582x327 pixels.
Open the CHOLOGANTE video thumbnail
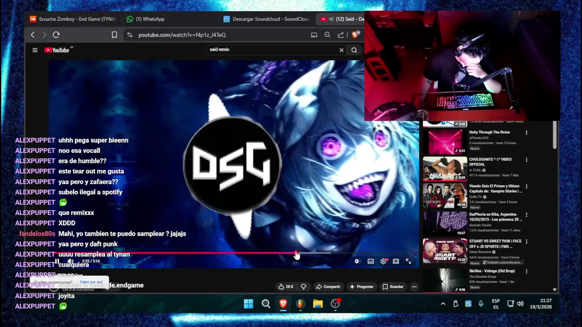tap(445, 169)
